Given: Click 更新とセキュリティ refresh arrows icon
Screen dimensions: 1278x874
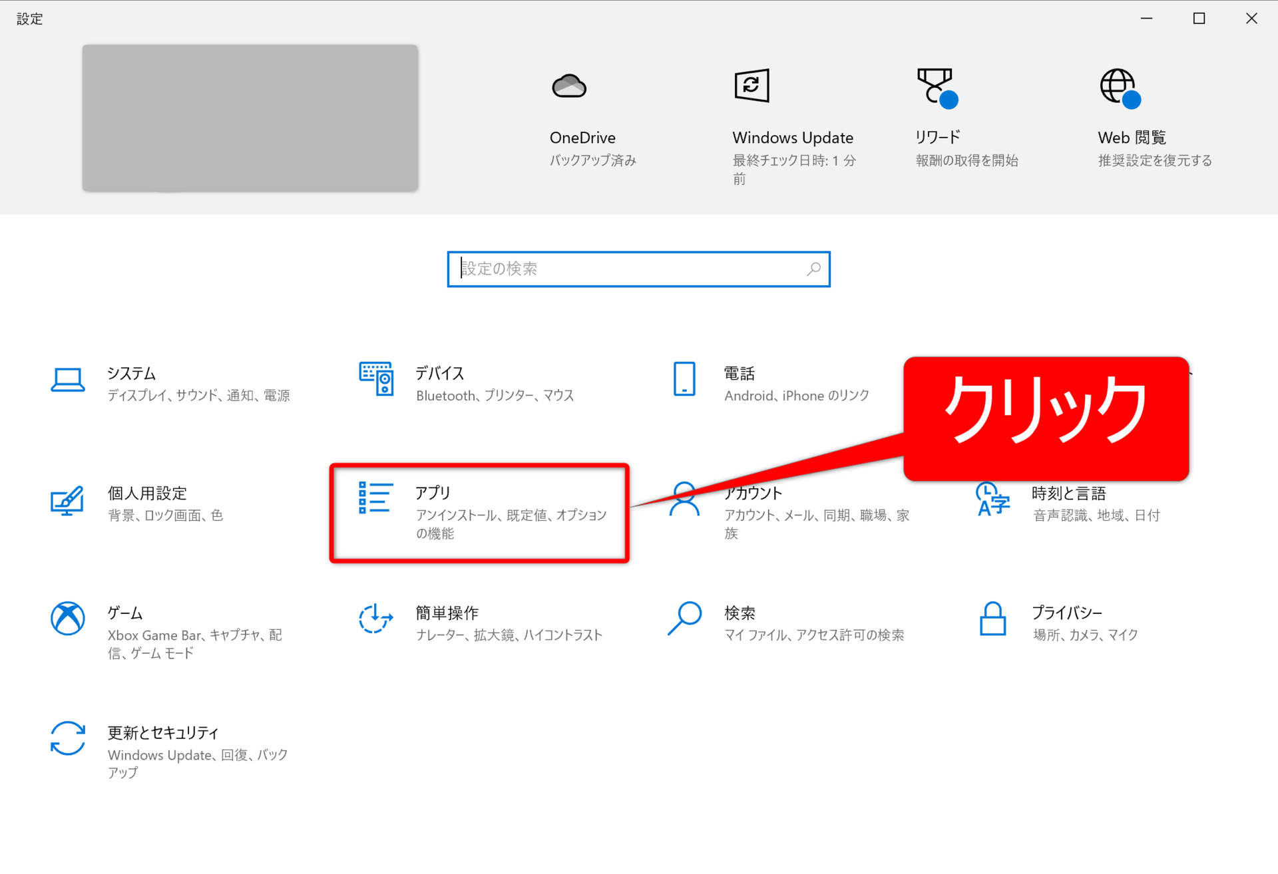Looking at the screenshot, I should (x=68, y=738).
